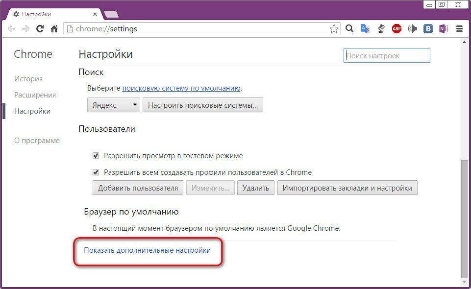
Task: Click Импортировать закладки и настройки
Action: (347, 188)
